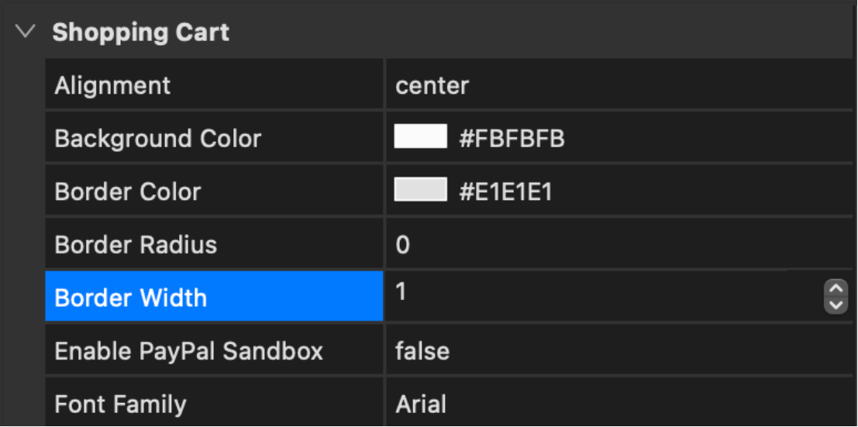The height and width of the screenshot is (427, 858).
Task: Decrease Border Width with stepper down arrow
Action: point(835,305)
